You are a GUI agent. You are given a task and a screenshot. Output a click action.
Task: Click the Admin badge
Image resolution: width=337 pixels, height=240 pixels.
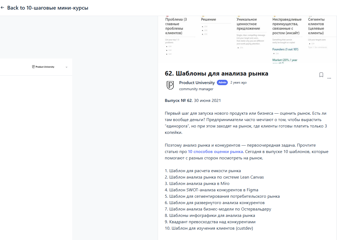point(222,82)
